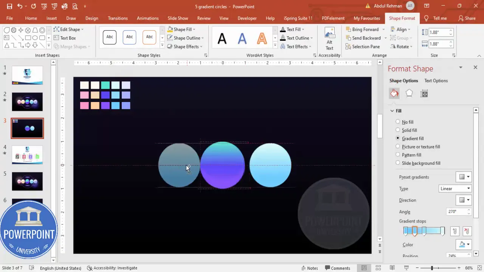The height and width of the screenshot is (272, 484).
Task: Start Slide Show icon in status bar
Action: [x=406, y=268]
